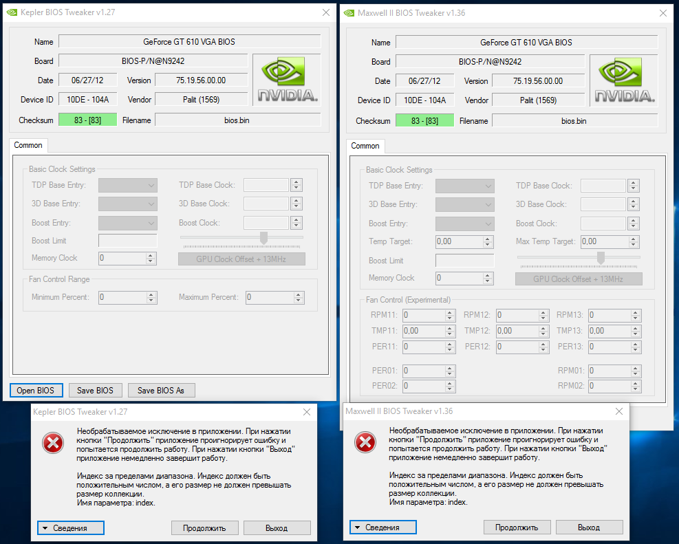Click the green Checksum box in Kepler
The image size is (679, 544).
(x=88, y=120)
